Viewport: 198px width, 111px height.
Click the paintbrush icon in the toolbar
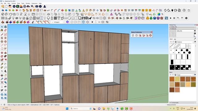coord(90,18)
